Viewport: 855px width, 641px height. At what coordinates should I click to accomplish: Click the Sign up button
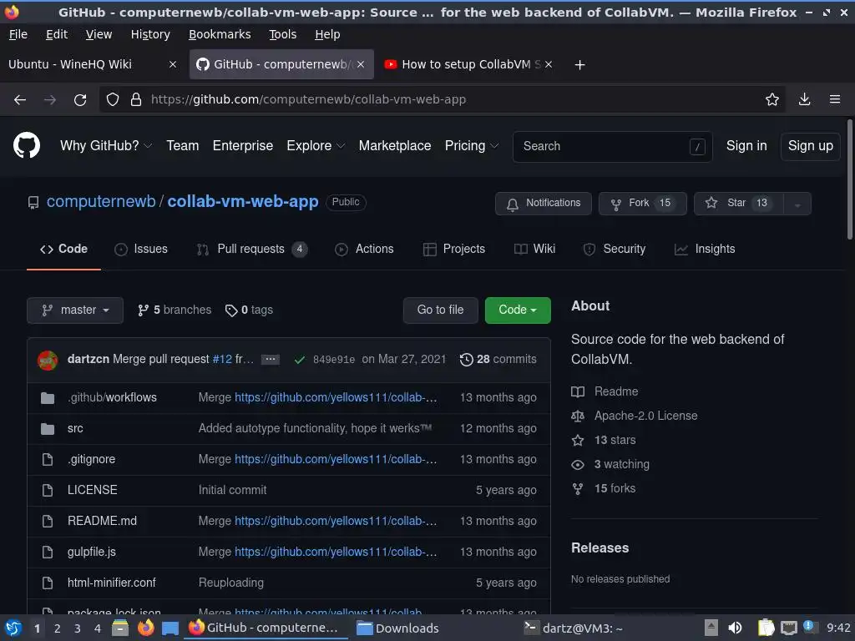pyautogui.click(x=810, y=146)
